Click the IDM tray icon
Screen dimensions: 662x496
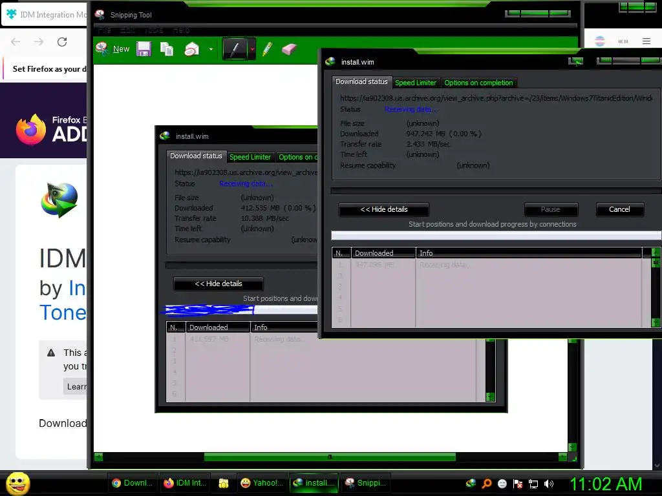471,483
